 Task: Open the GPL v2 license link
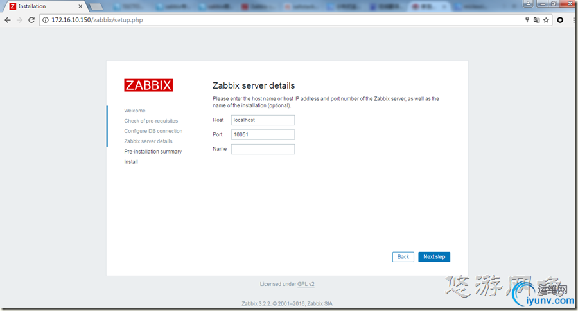click(306, 284)
